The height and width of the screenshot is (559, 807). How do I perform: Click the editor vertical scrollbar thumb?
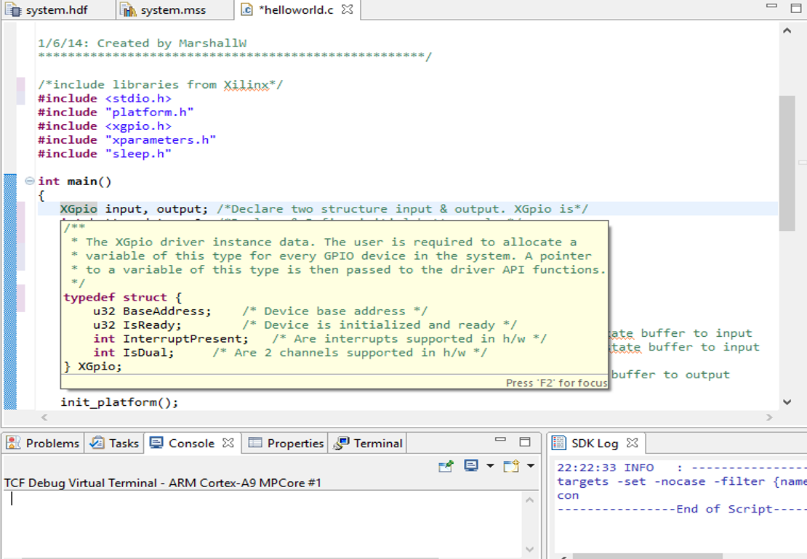point(787,163)
